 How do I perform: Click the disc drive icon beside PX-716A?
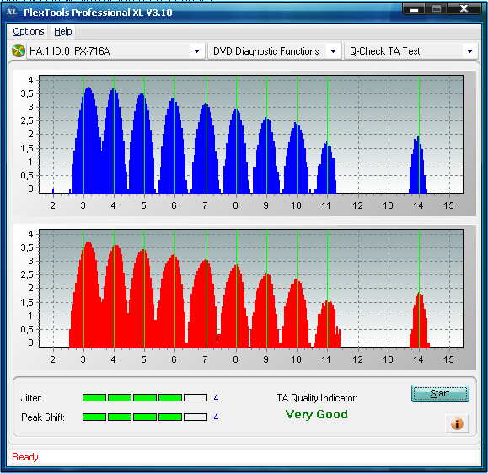click(x=19, y=50)
